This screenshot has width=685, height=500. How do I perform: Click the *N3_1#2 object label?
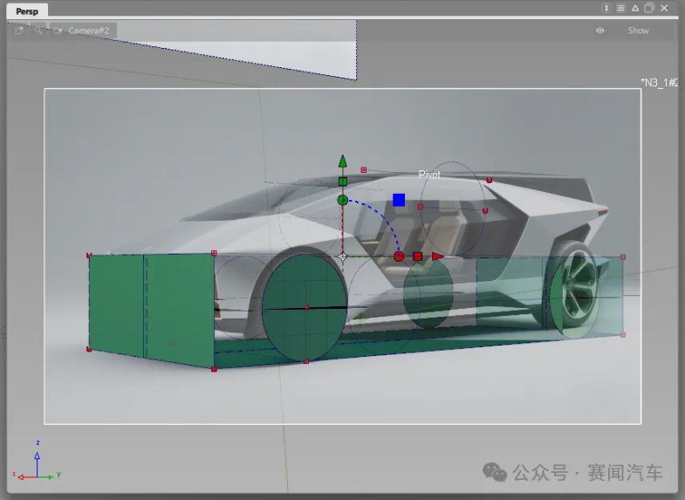(x=659, y=83)
